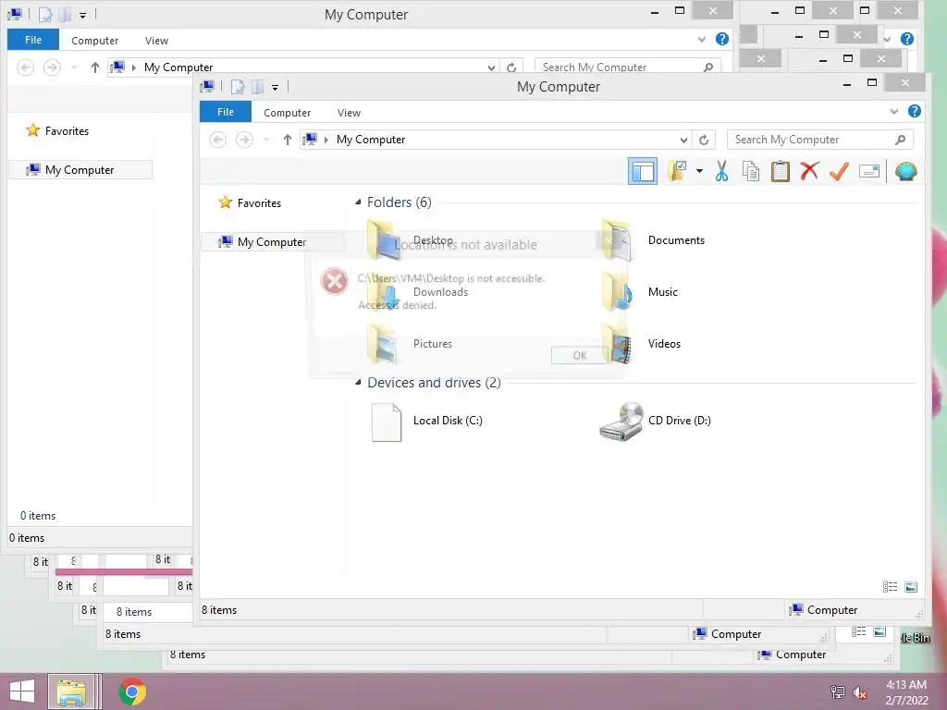Image resolution: width=947 pixels, height=710 pixels.
Task: Select My Computer in front window sidebar
Action: pos(273,242)
